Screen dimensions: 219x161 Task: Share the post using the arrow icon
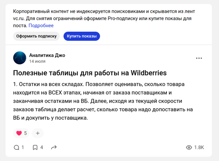[54, 147]
